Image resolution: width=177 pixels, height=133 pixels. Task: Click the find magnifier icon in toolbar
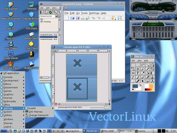(x=119, y=18)
